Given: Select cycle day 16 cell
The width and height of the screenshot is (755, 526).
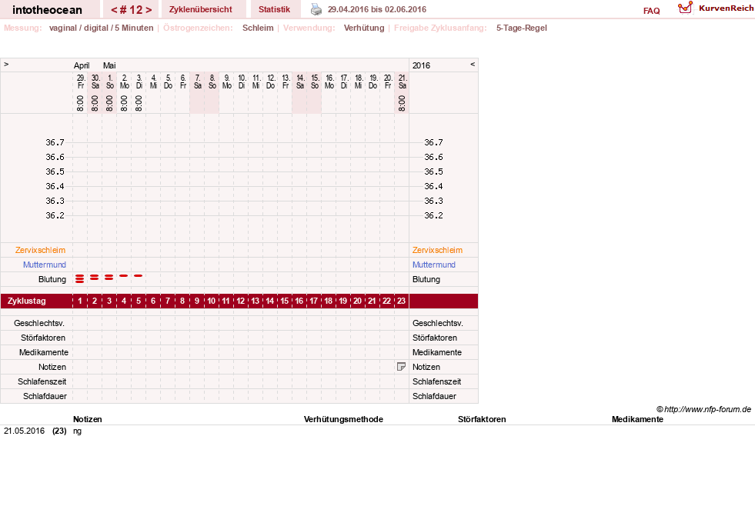Looking at the screenshot, I should pos(299,301).
